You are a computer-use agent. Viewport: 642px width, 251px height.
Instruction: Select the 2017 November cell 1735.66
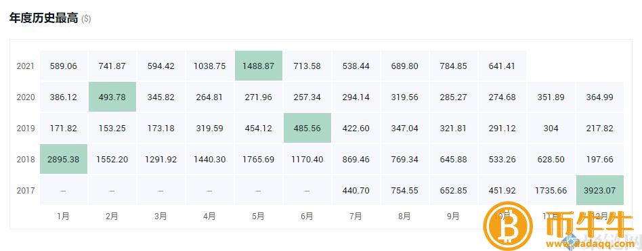pyautogui.click(x=551, y=190)
